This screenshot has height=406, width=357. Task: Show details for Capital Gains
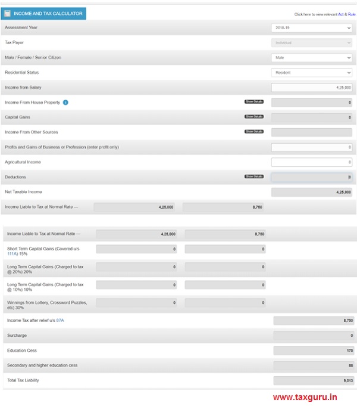tap(253, 117)
